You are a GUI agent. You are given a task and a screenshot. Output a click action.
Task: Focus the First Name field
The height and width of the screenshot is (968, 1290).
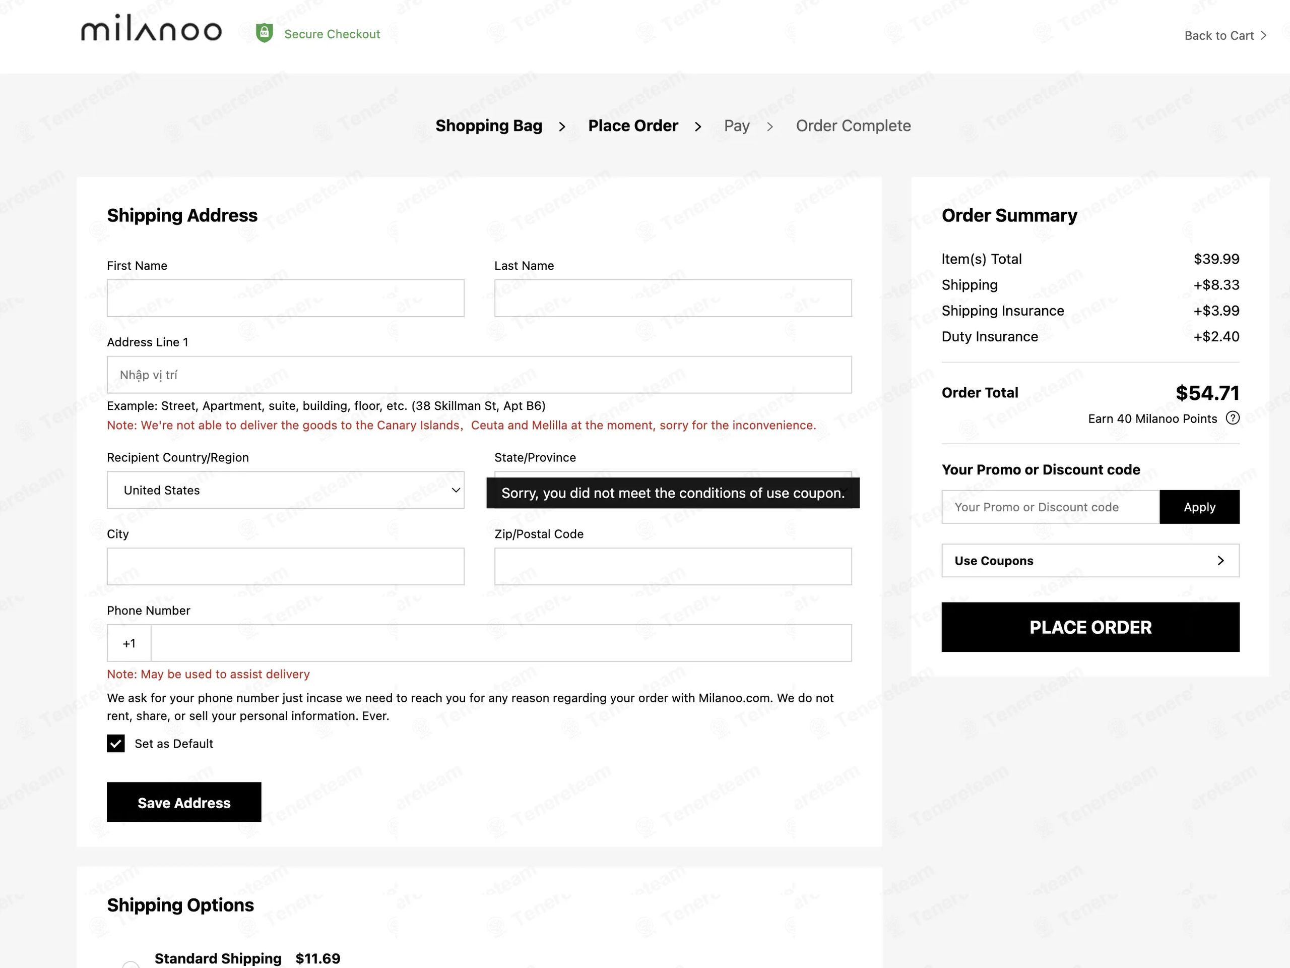(x=285, y=298)
